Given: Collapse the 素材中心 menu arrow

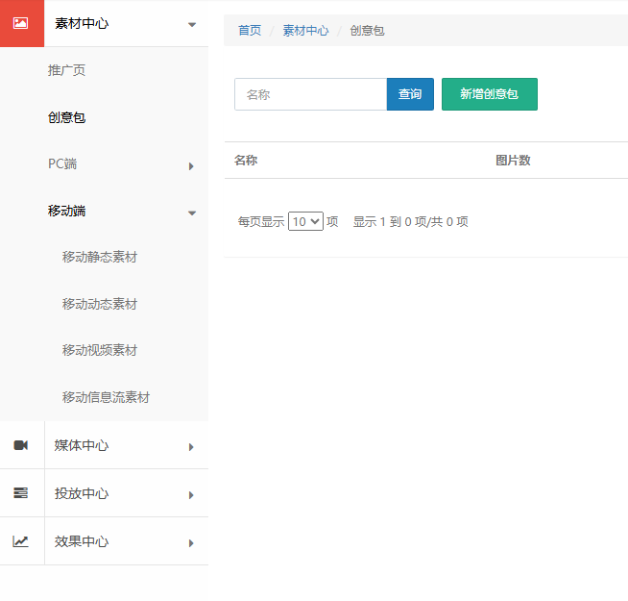Looking at the screenshot, I should tap(192, 24).
